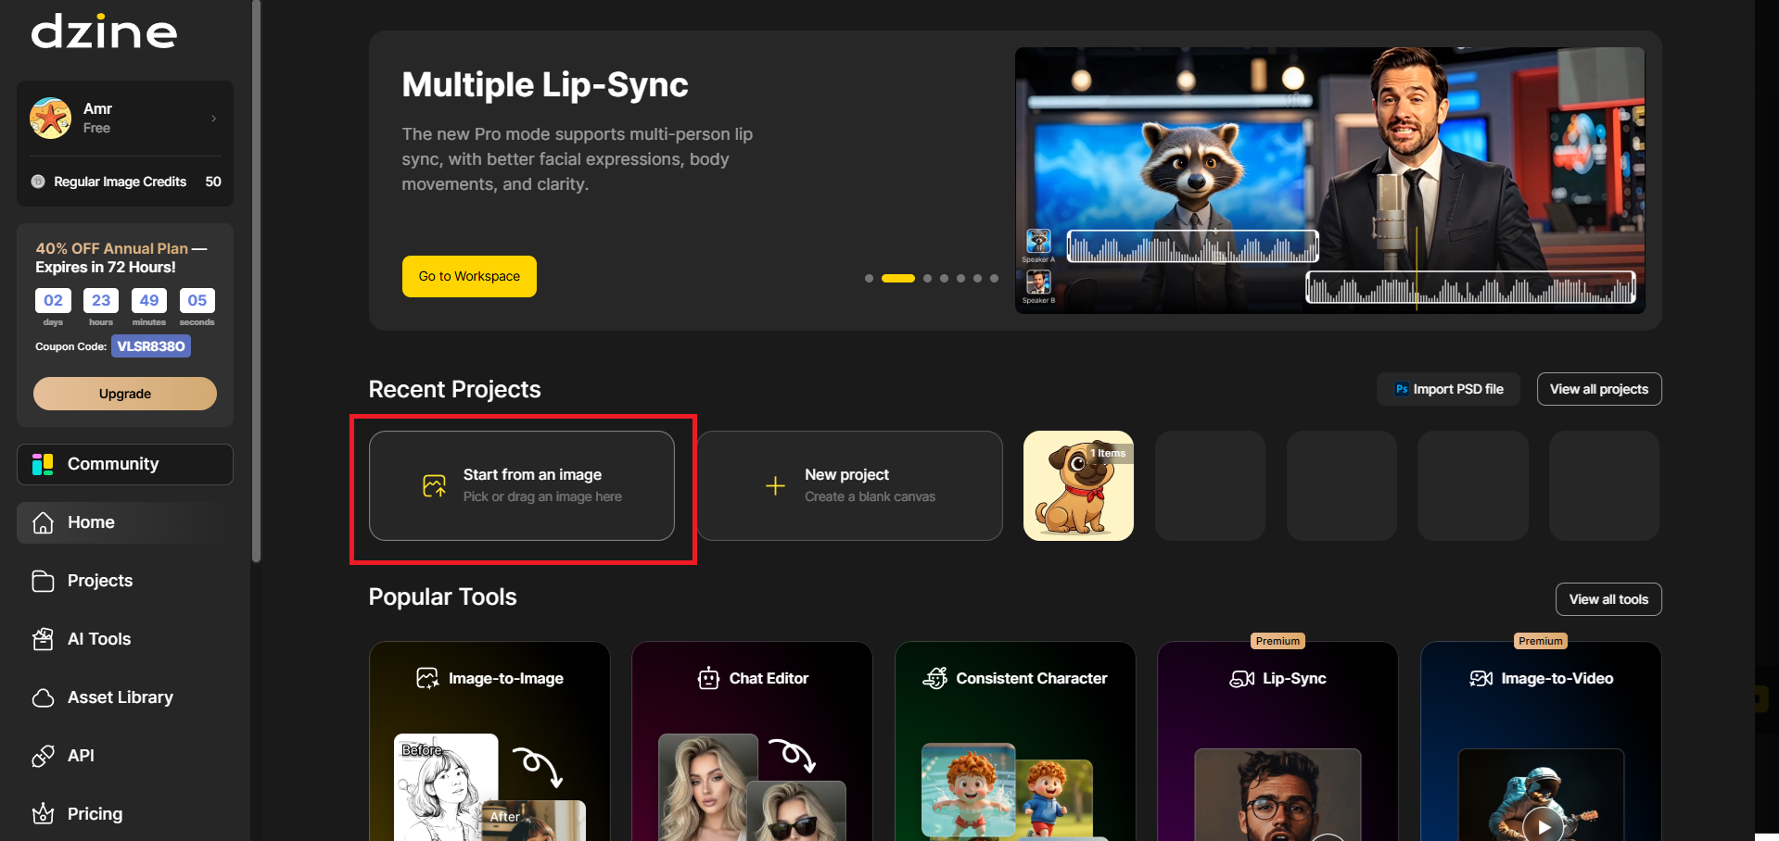1779x841 pixels.
Task: Click the Image-to-Image tool icon
Action: click(427, 679)
